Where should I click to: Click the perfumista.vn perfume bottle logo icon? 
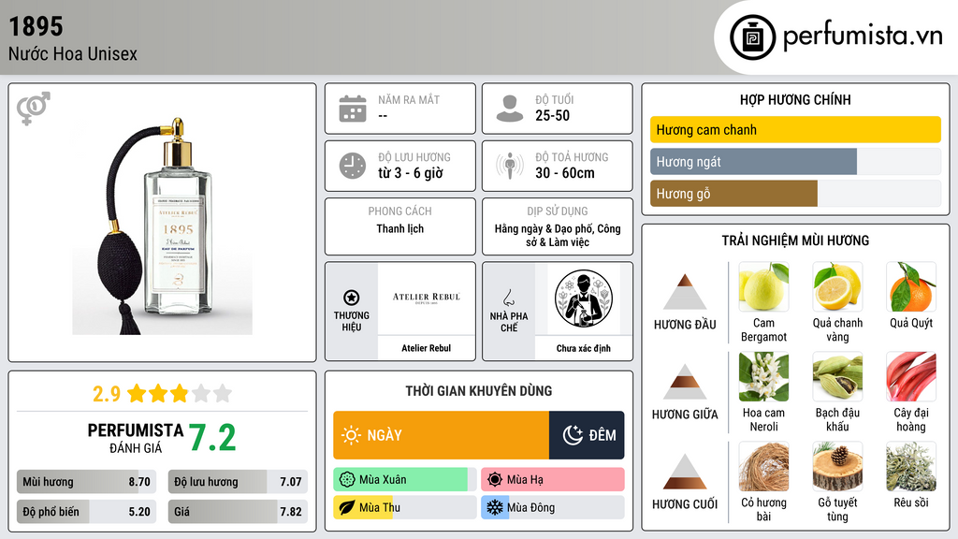pos(752,37)
